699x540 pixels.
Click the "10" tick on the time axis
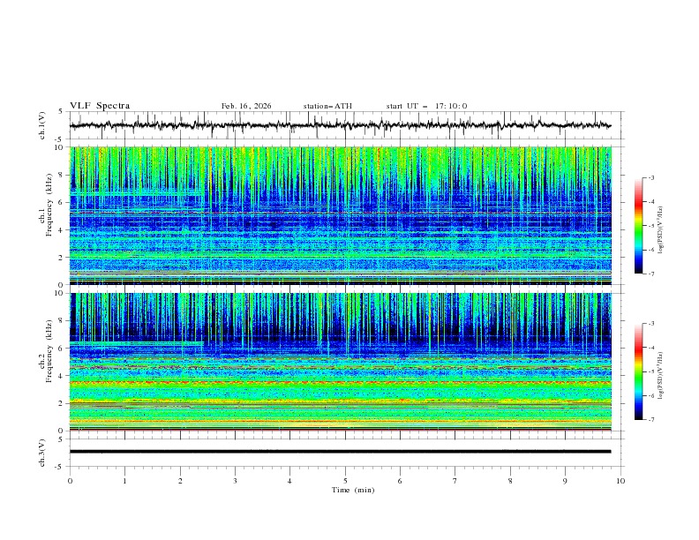click(x=620, y=481)
